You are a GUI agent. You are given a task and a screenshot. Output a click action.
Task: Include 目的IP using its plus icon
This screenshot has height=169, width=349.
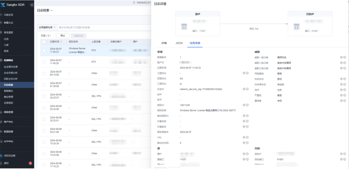coord(342,154)
